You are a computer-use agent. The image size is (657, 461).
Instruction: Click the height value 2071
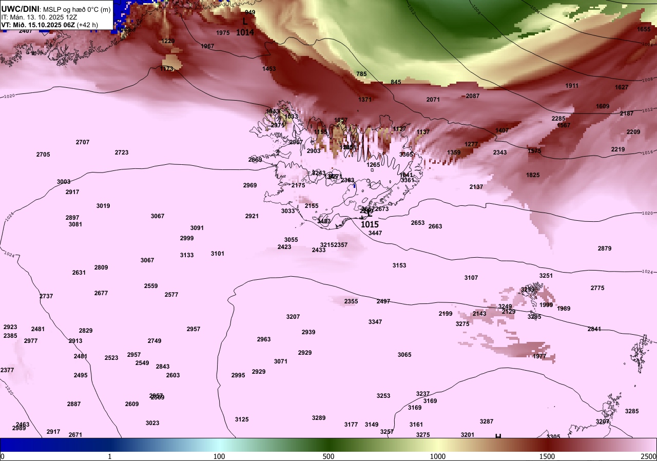point(433,100)
